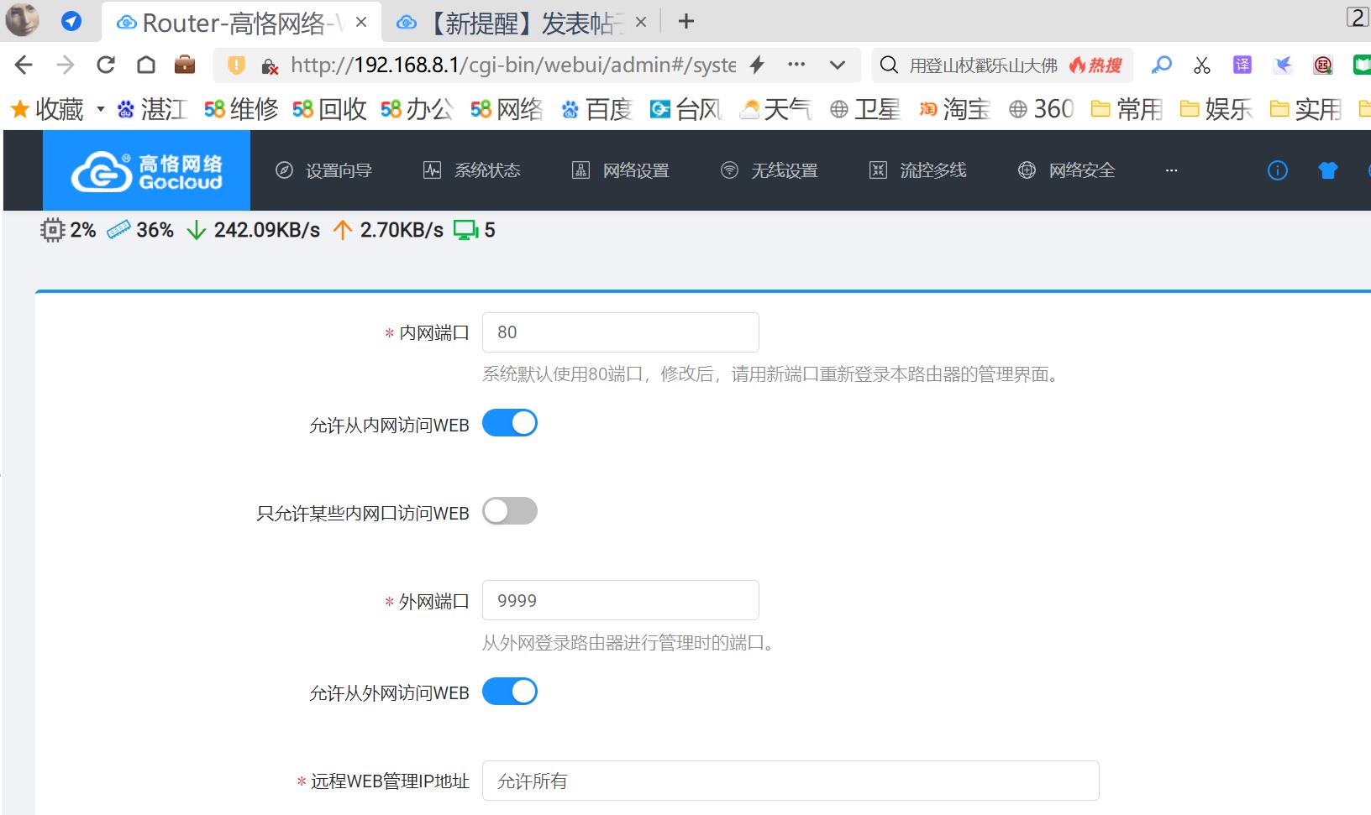Click the browser home icon
The image size is (1371, 815).
[x=146, y=65]
